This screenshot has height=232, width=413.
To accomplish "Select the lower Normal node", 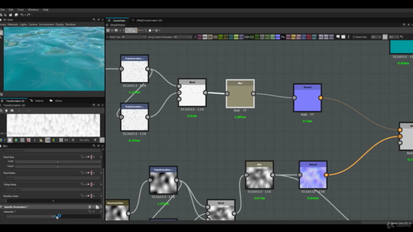I will pyautogui.click(x=313, y=175).
